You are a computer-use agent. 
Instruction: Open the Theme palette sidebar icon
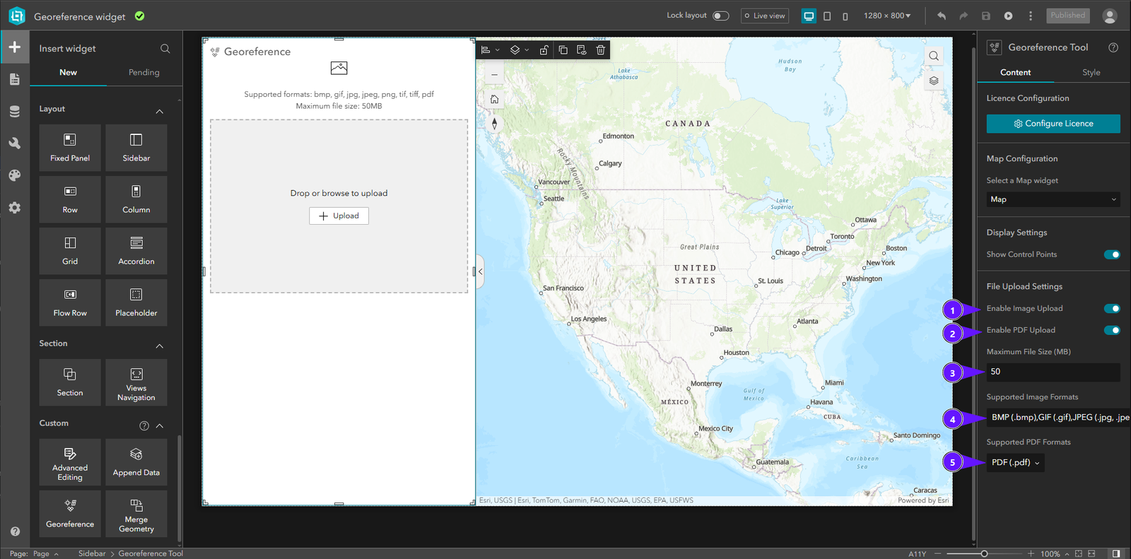pyautogui.click(x=14, y=175)
